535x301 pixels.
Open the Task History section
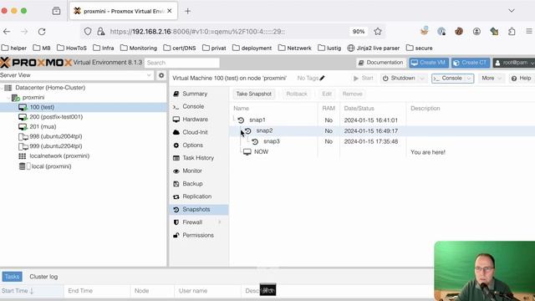(x=198, y=158)
